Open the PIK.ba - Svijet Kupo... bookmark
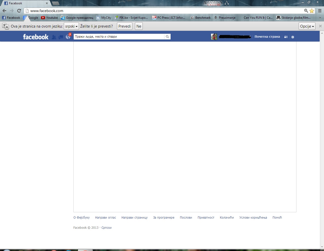Screen dimensions: 324x251 click(131, 18)
